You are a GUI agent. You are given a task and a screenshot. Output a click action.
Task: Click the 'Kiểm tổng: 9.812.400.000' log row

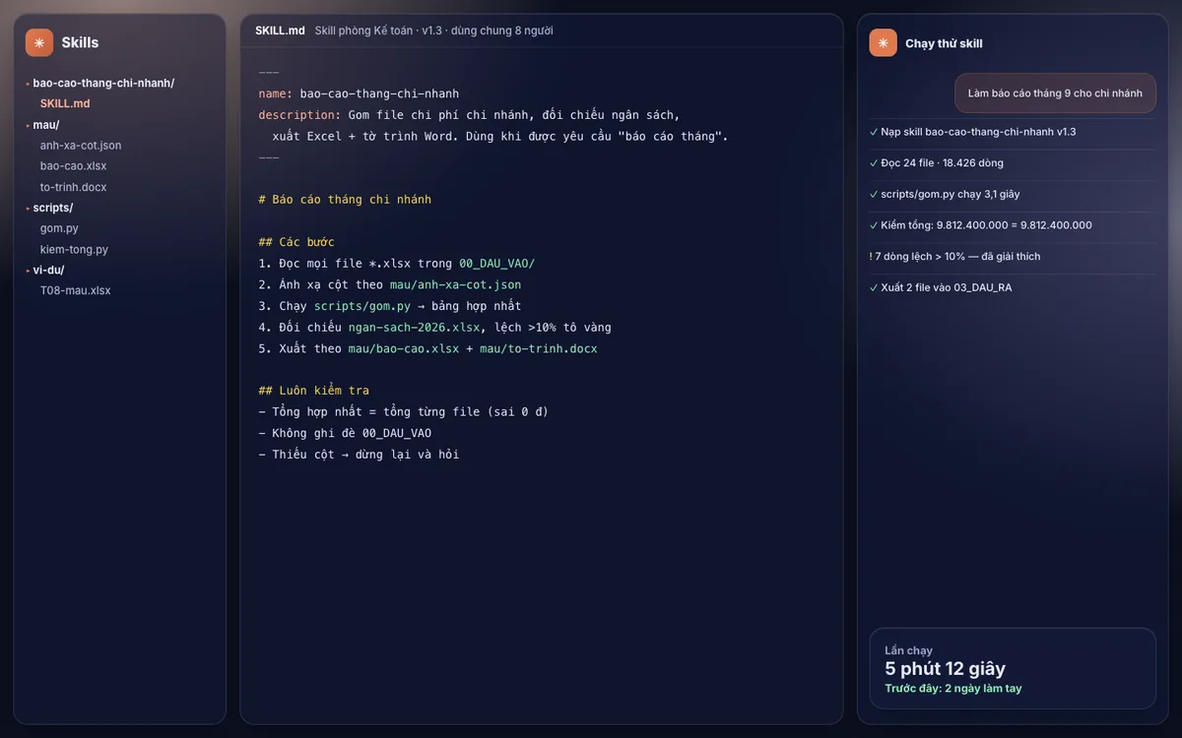pyautogui.click(x=1013, y=225)
